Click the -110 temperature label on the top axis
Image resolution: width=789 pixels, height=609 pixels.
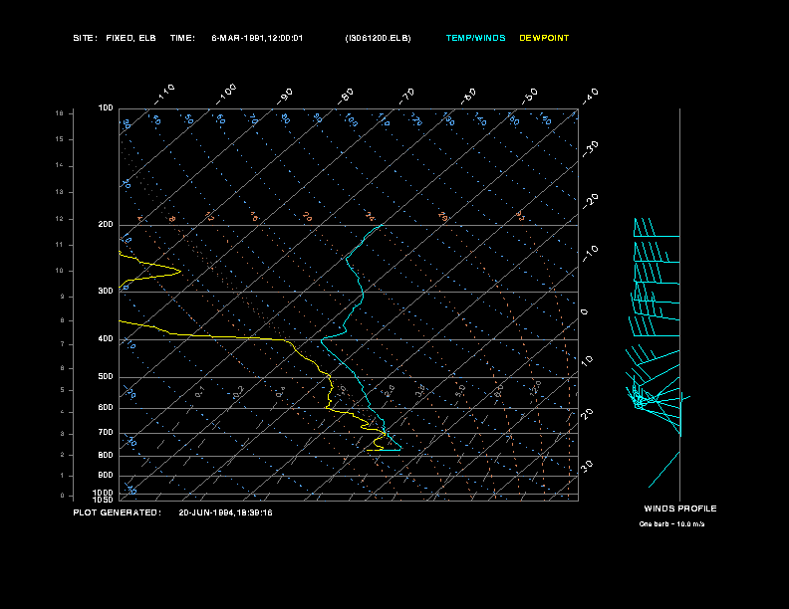click(x=165, y=93)
